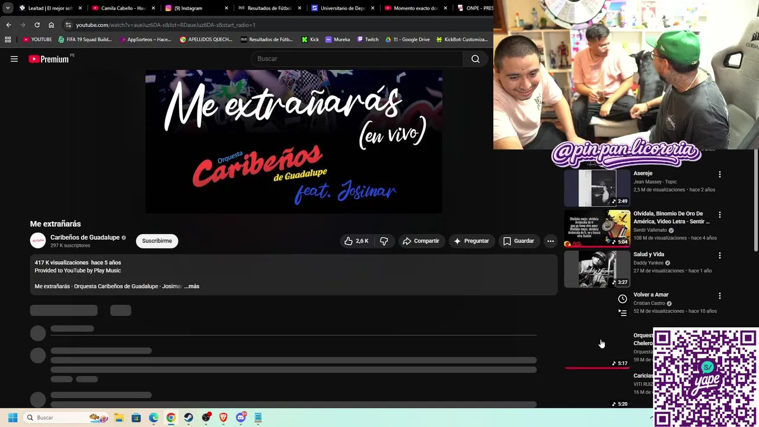
Task: Open options menu for Salud y Vida
Action: pyautogui.click(x=720, y=255)
